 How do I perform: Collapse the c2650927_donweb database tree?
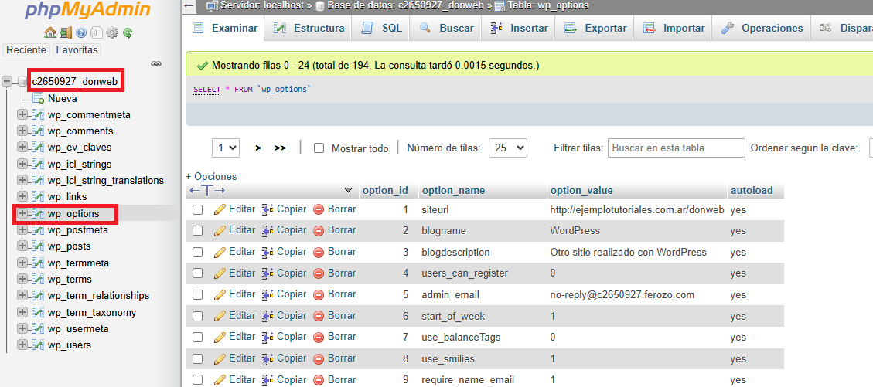click(x=7, y=82)
